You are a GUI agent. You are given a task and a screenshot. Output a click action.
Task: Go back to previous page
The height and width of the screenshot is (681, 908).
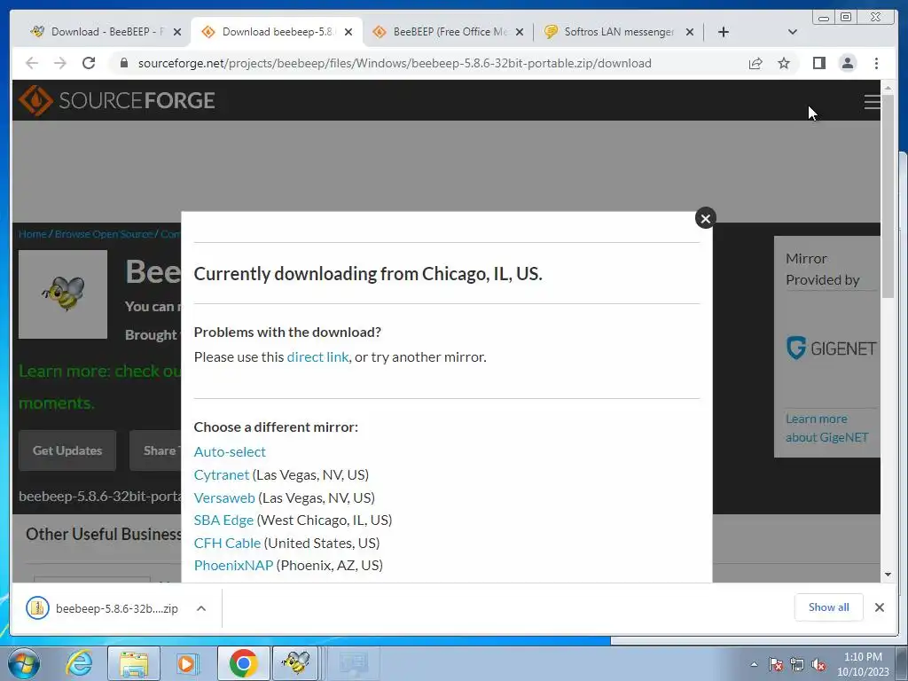click(32, 63)
